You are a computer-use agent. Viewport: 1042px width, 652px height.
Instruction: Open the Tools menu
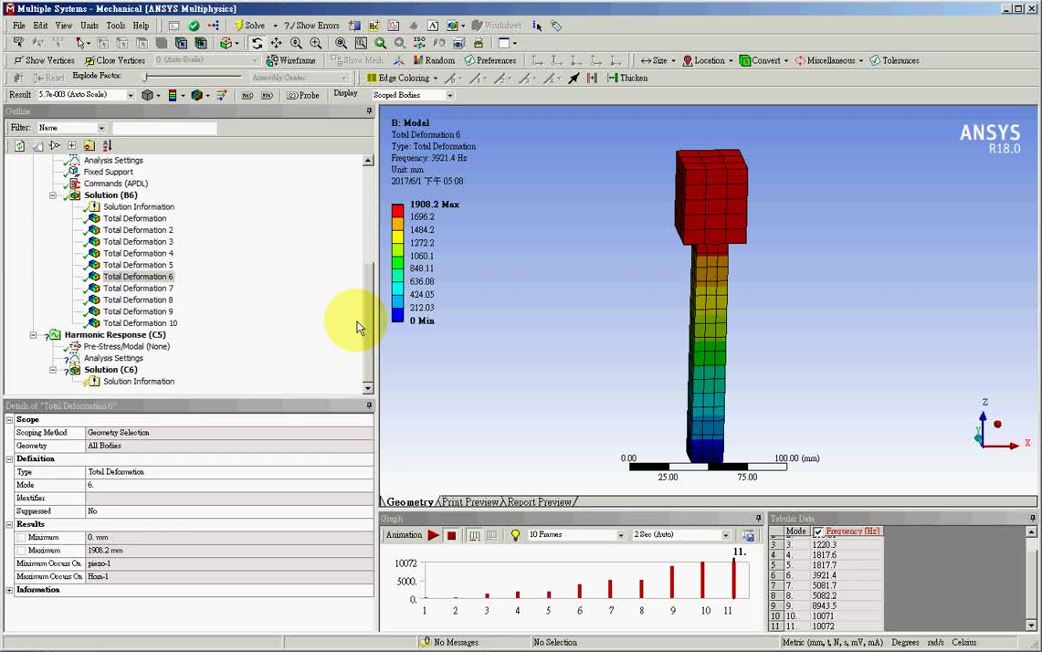pos(116,26)
